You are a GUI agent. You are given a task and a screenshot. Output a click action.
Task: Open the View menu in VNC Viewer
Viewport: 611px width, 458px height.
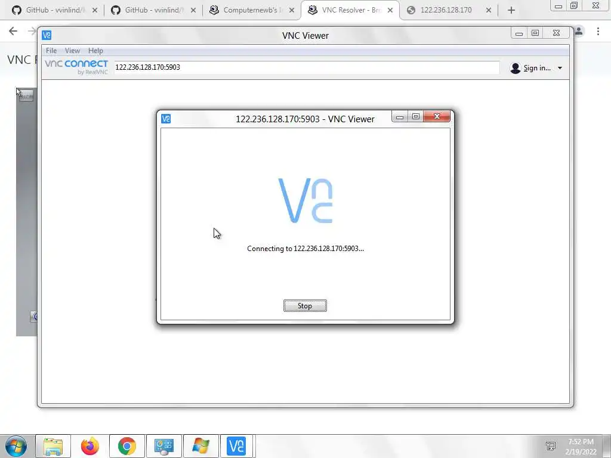72,51
